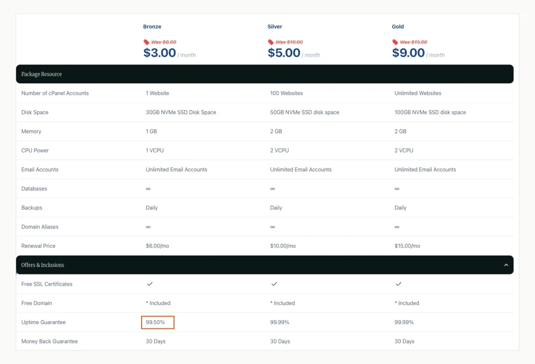Select Gold '* Included' free domain cell
535x364 pixels.
(x=406, y=303)
